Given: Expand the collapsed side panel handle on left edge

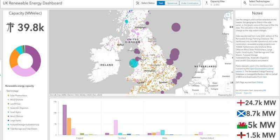Looking at the screenshot, I should tap(1, 75).
